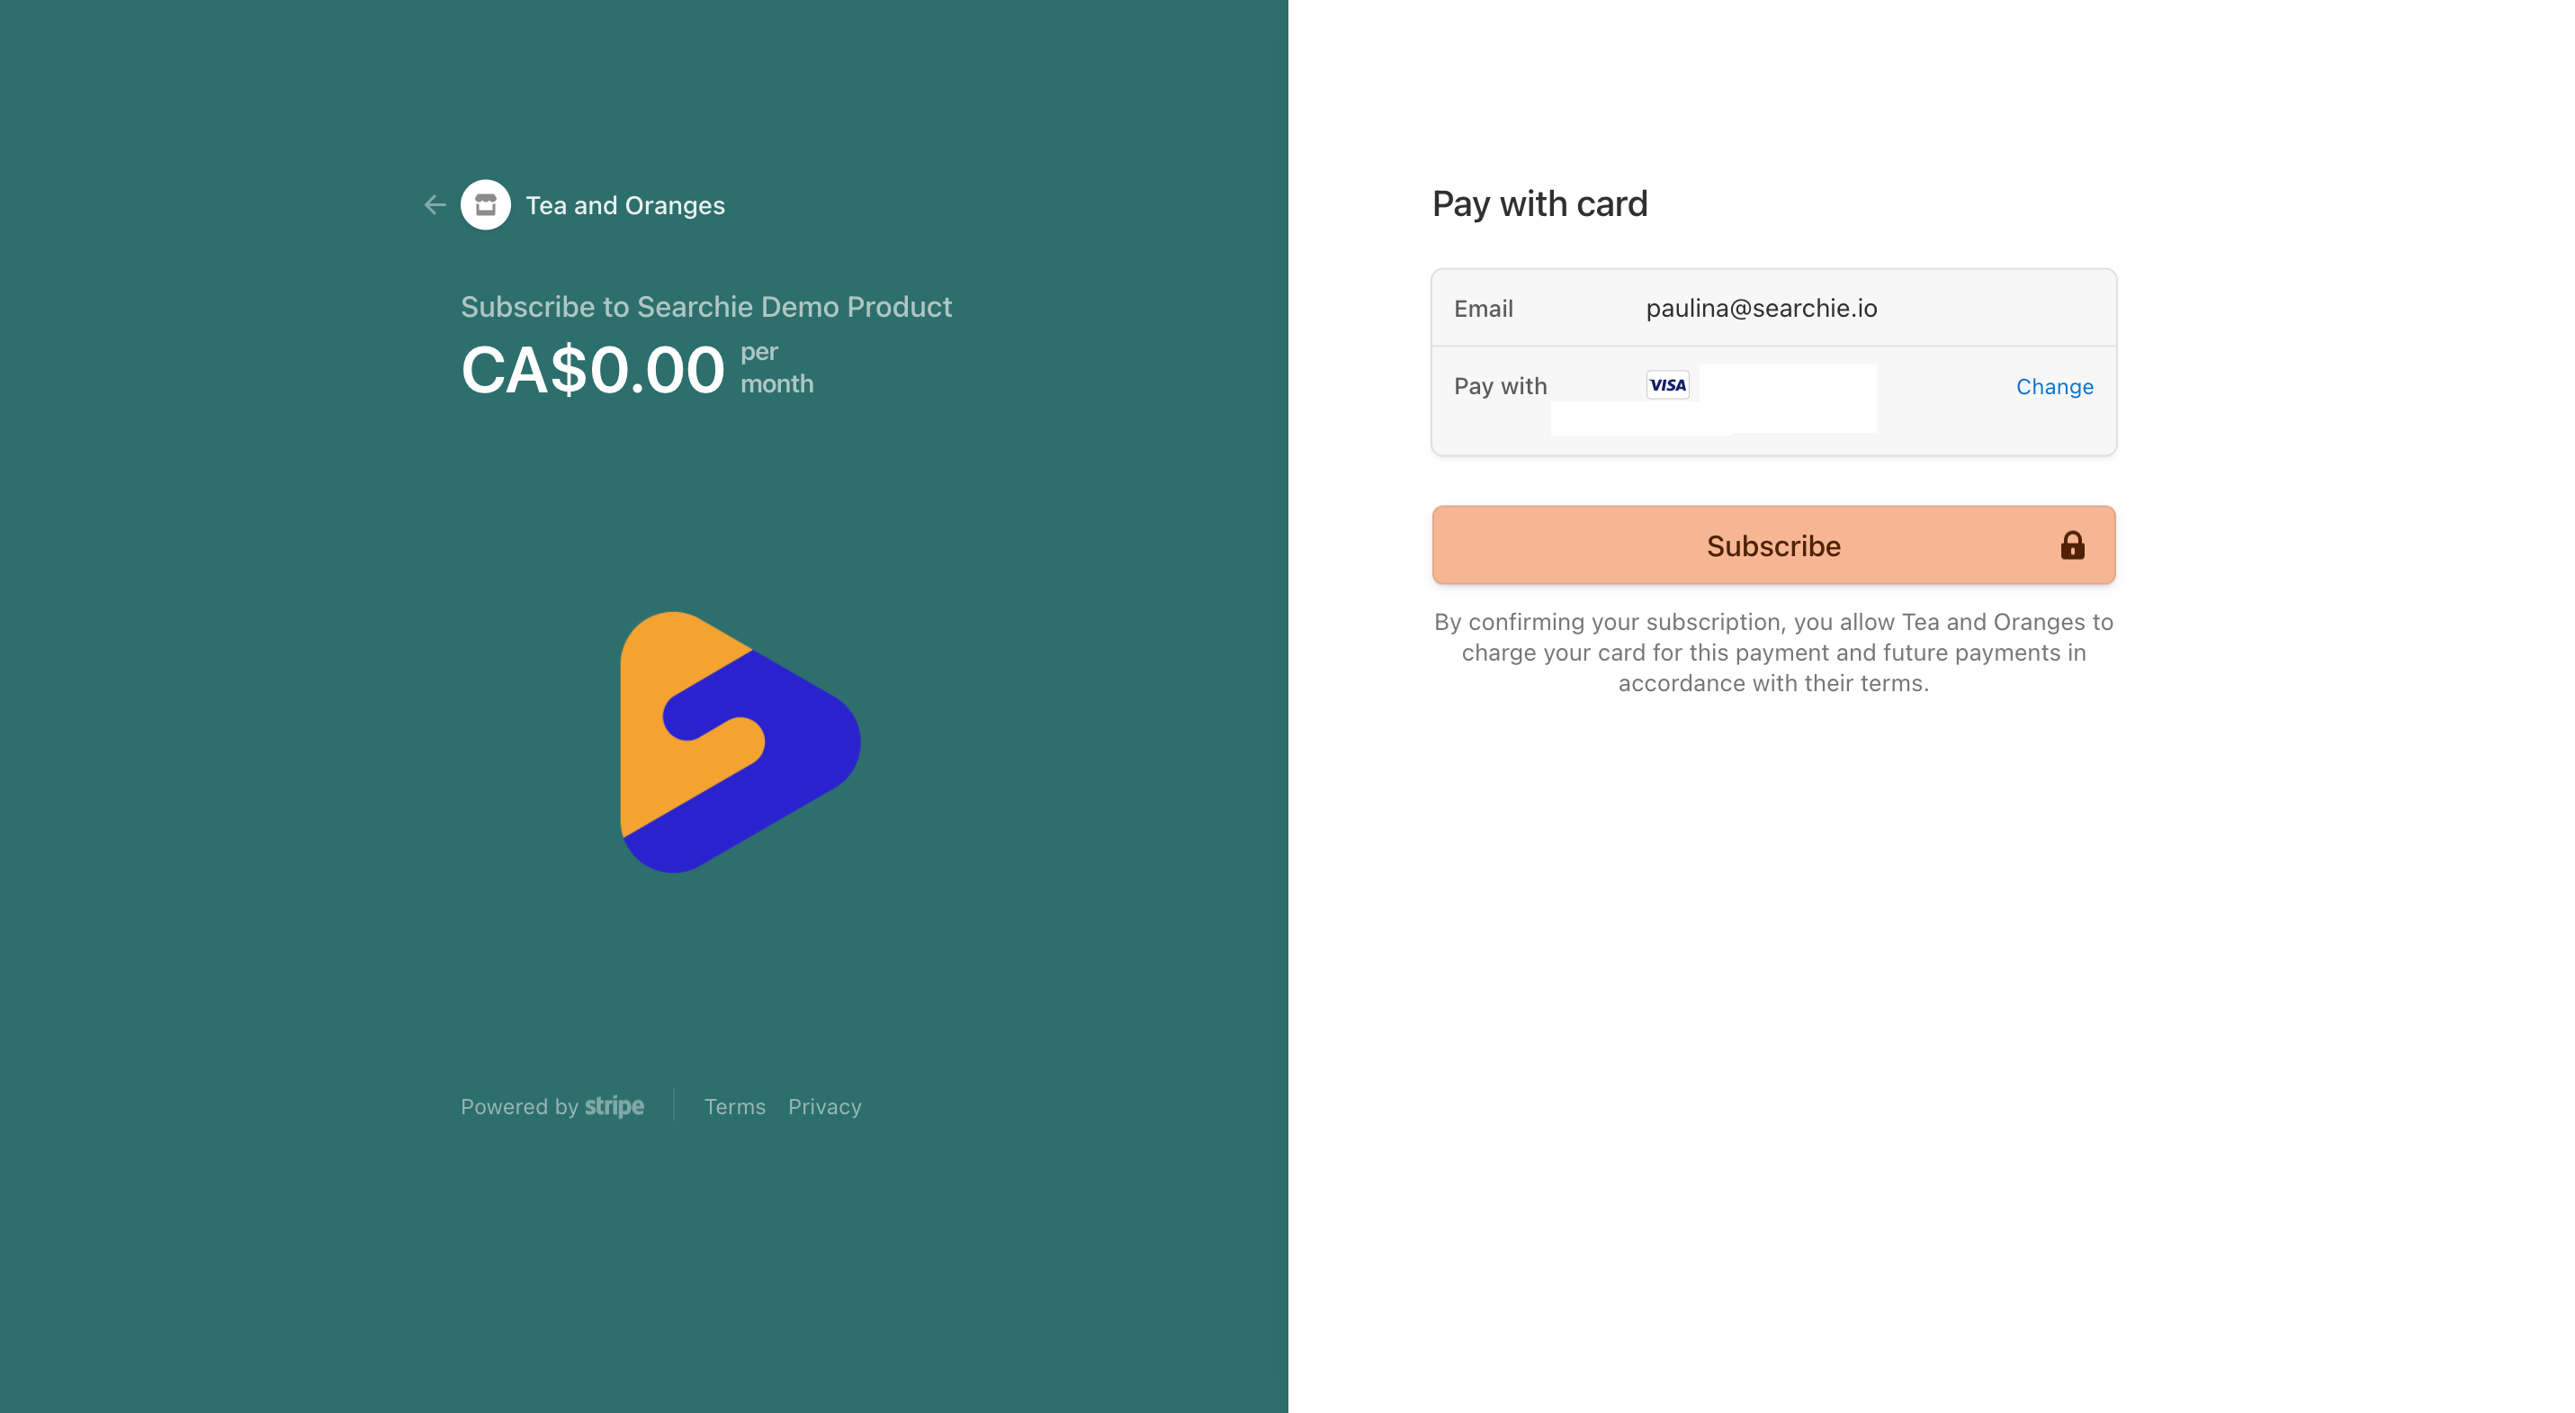Click the lock icon on Subscribe button
The width and height of the screenshot is (2575, 1413).
click(x=2072, y=545)
